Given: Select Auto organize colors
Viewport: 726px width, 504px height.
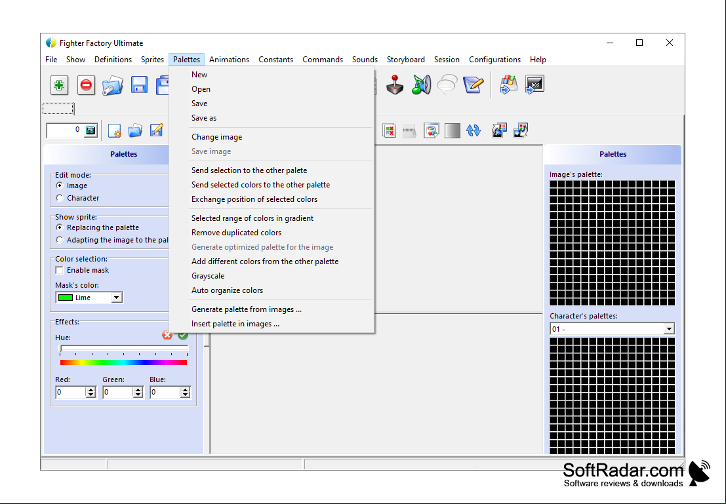Looking at the screenshot, I should (272, 290).
